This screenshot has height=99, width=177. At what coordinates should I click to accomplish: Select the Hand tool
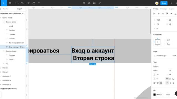point(34,3)
